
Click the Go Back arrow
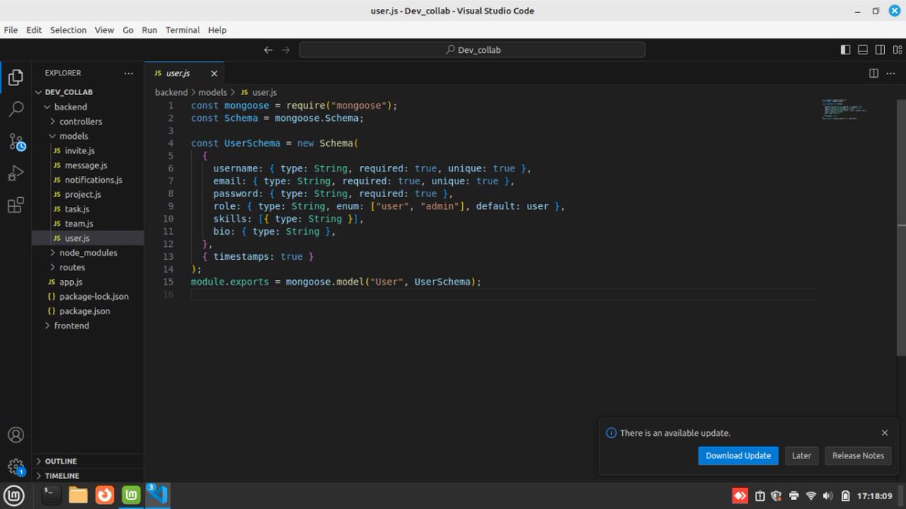268,50
